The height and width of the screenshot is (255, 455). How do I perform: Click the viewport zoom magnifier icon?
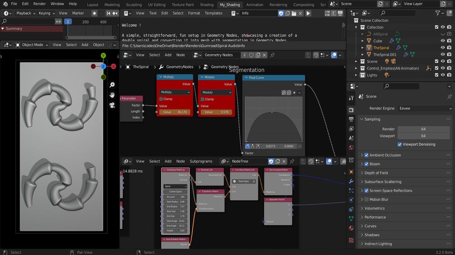(112, 85)
